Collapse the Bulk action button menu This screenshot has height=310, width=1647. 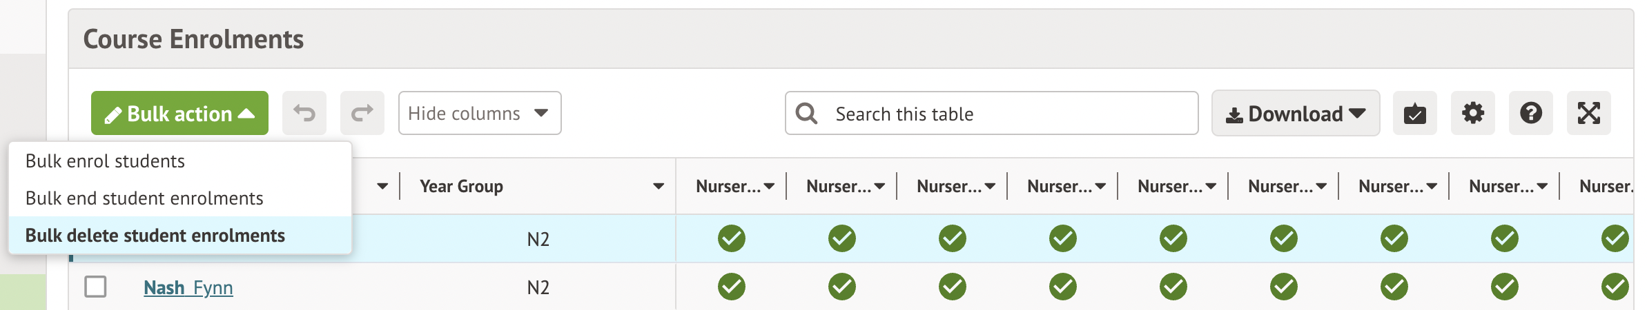pos(179,113)
